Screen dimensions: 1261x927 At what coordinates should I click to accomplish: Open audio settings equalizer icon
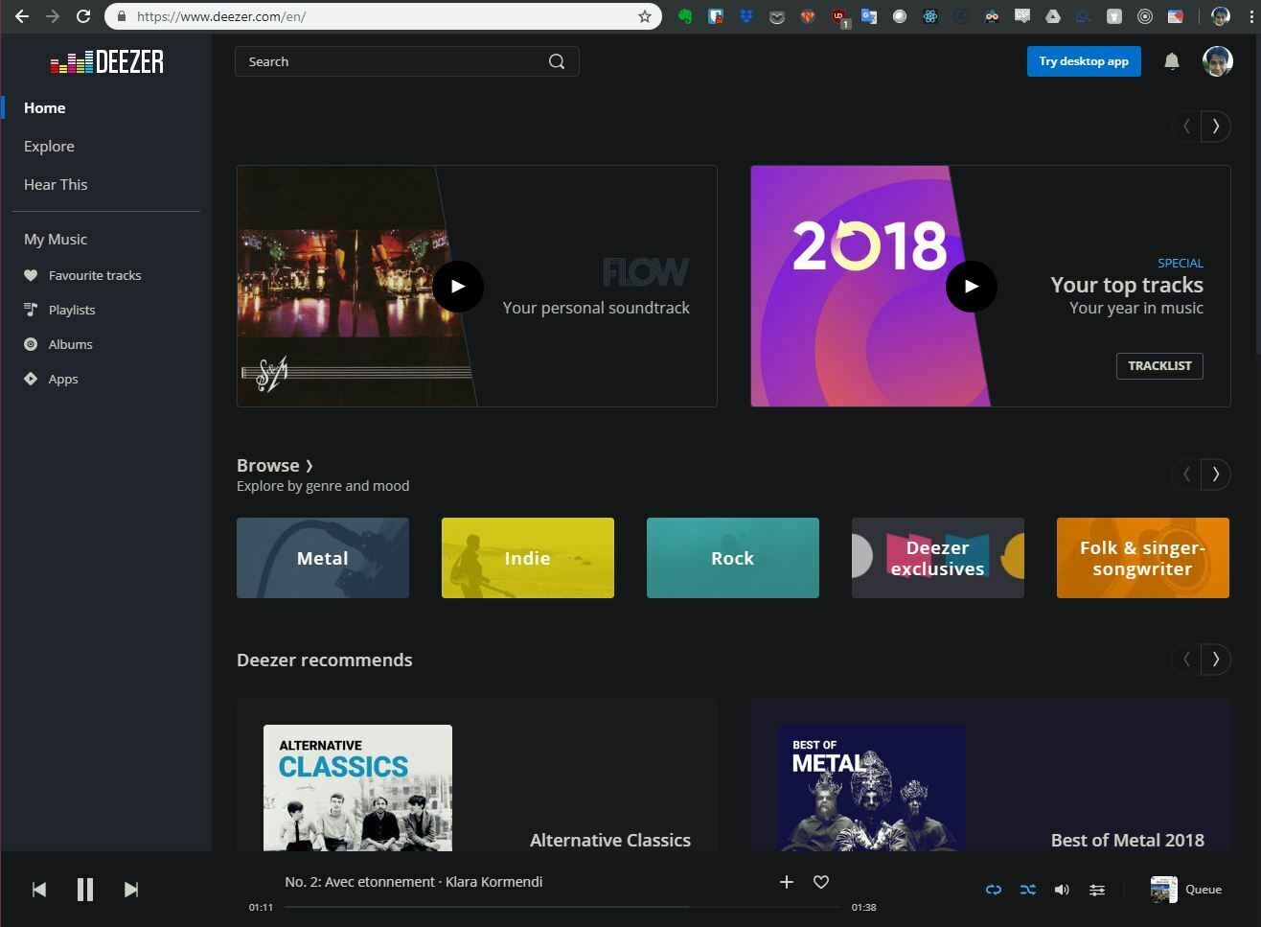click(x=1097, y=890)
